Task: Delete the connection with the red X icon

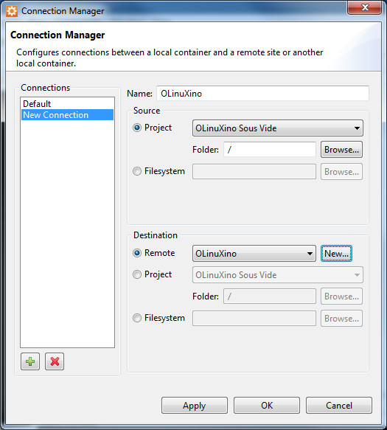Action: coord(55,361)
